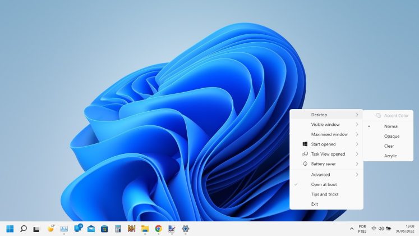This screenshot has width=419, height=236.
Task: Expand the Maximised window submenu
Action: click(x=326, y=134)
